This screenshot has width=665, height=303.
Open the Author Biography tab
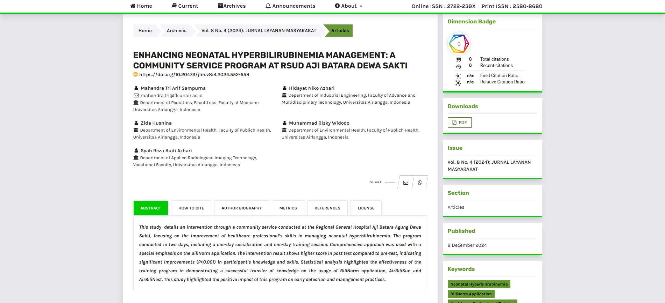point(241,208)
